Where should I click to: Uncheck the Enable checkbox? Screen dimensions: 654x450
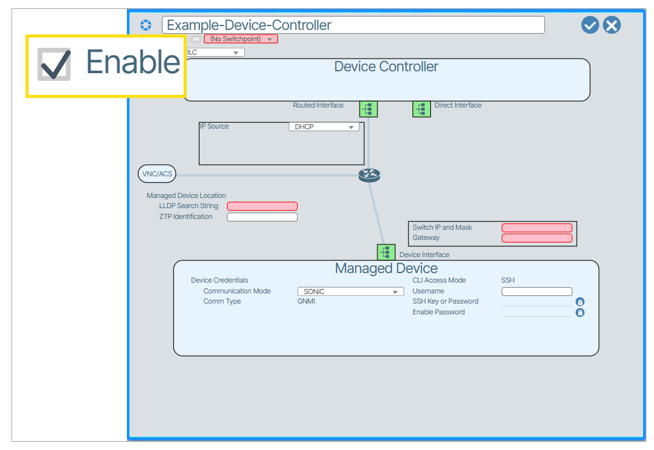pos(54,64)
